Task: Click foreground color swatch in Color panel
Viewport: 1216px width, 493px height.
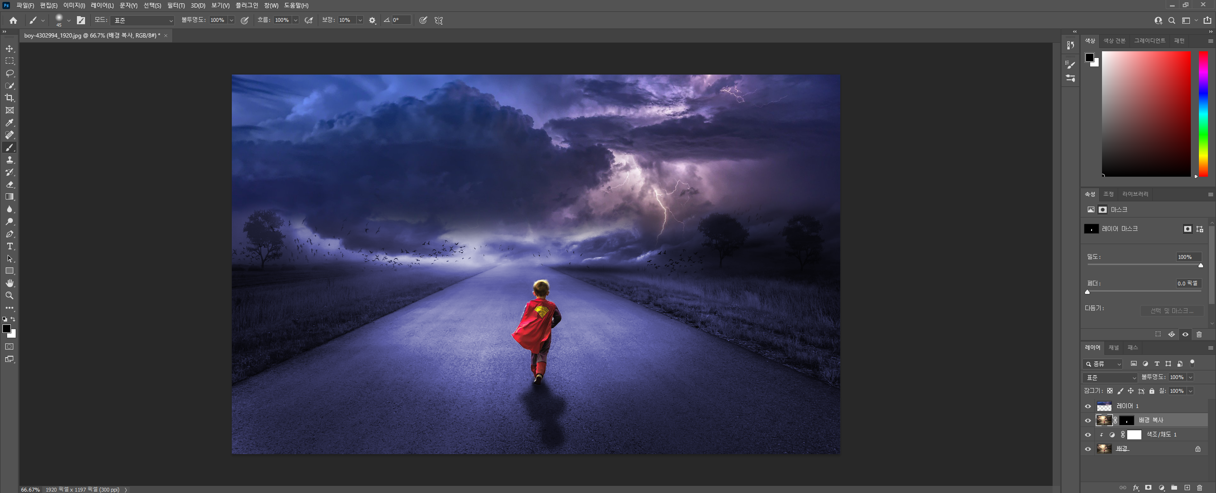Action: pos(1090,57)
